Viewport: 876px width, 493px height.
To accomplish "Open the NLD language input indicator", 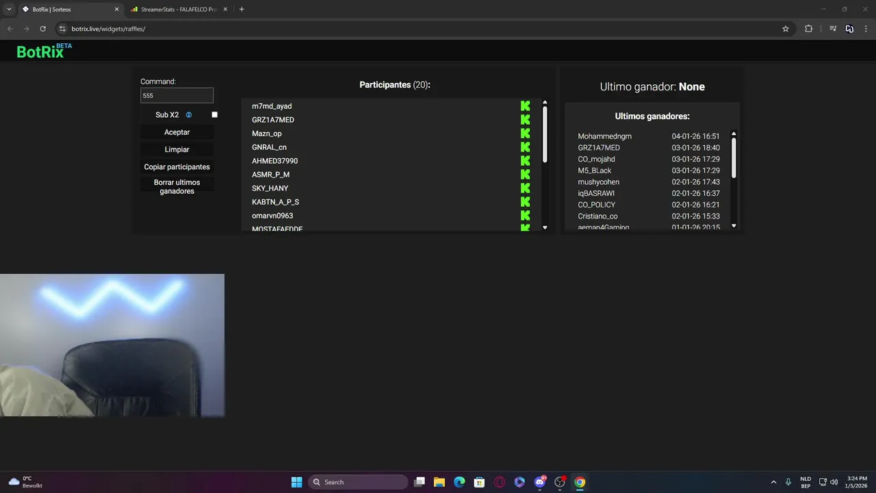I will (x=806, y=482).
